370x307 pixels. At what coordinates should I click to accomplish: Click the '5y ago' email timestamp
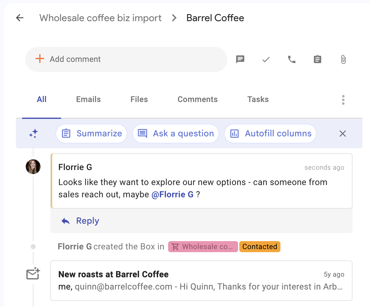tap(334, 275)
